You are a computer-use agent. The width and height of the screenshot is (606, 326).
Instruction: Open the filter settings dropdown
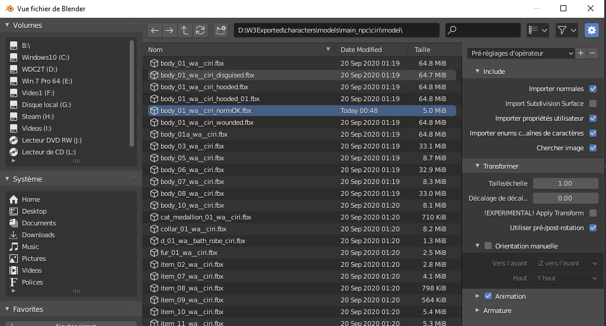pos(567,30)
